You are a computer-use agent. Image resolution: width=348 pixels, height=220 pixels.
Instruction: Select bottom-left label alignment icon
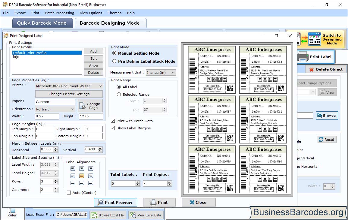(73, 183)
